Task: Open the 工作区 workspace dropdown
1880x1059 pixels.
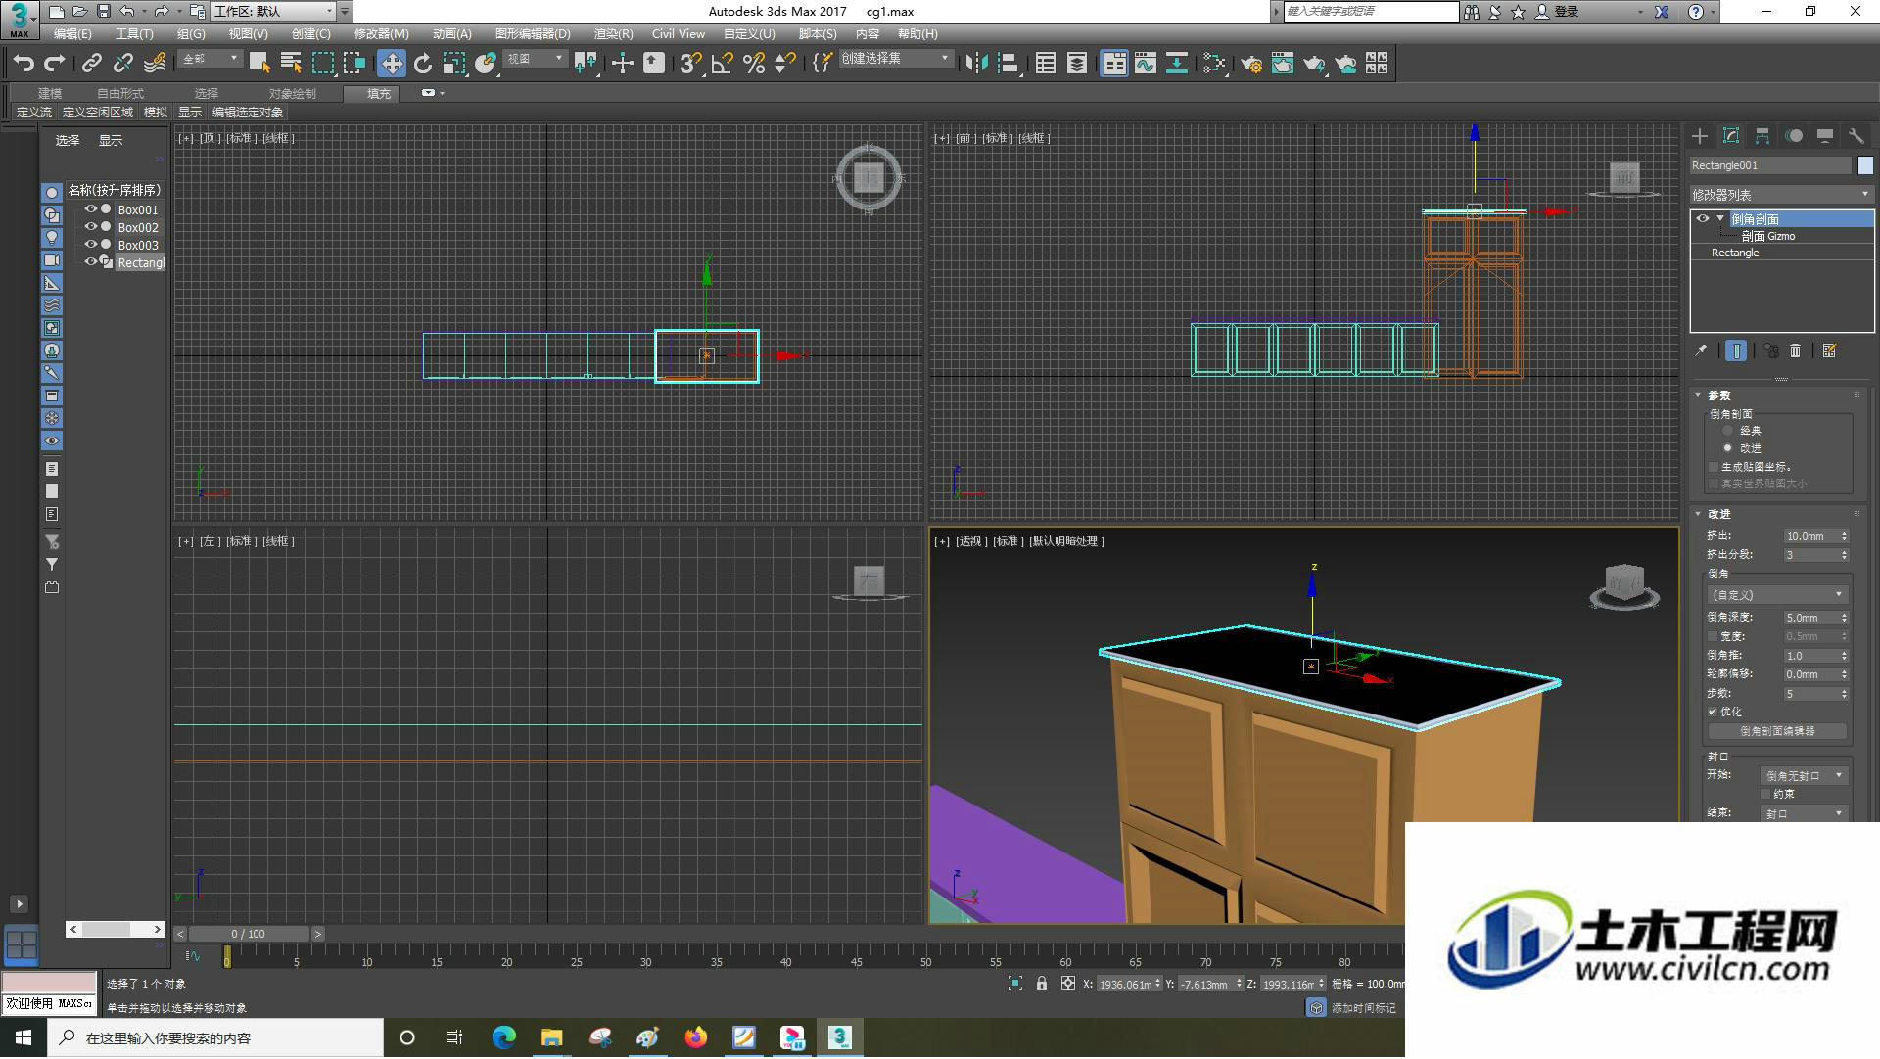Action: pos(273,12)
